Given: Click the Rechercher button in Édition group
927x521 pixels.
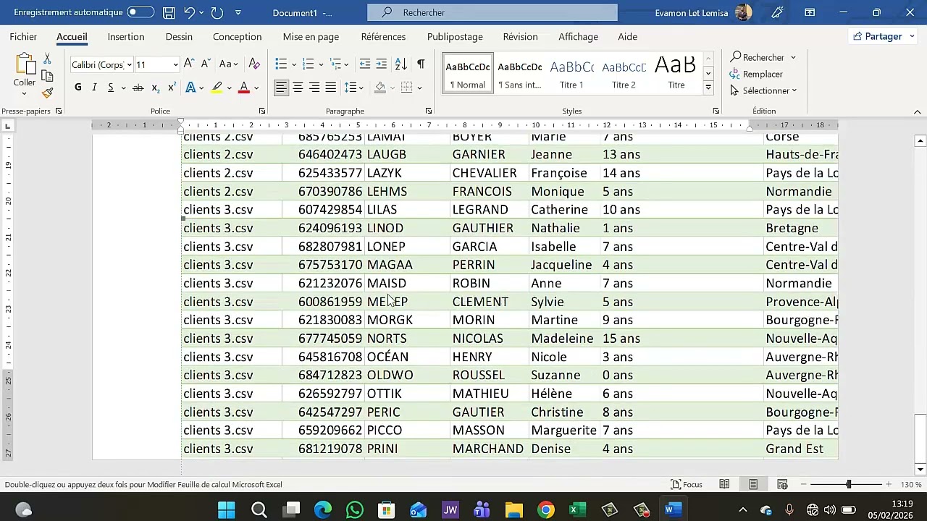Looking at the screenshot, I should pyautogui.click(x=758, y=57).
